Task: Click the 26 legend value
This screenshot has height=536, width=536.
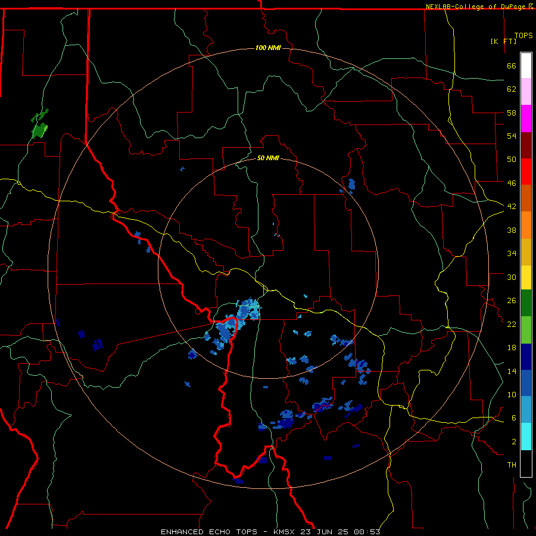Action: (x=512, y=301)
